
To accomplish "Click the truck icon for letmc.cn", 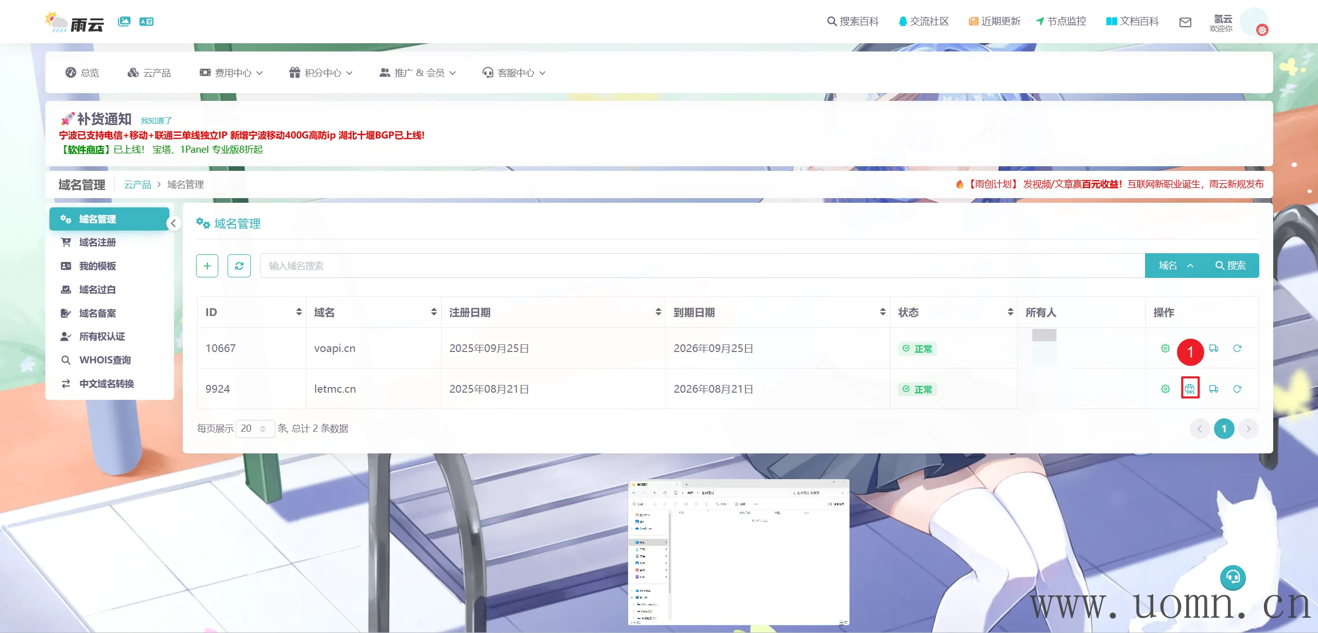I will tap(1213, 389).
